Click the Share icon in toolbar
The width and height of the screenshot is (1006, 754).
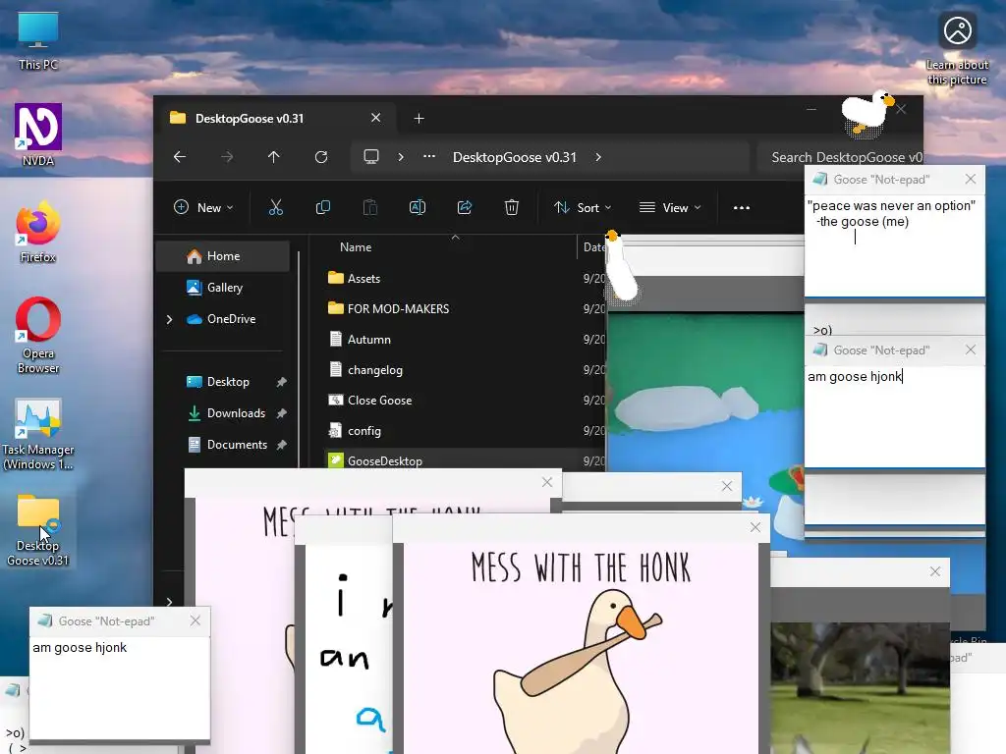pyautogui.click(x=465, y=207)
